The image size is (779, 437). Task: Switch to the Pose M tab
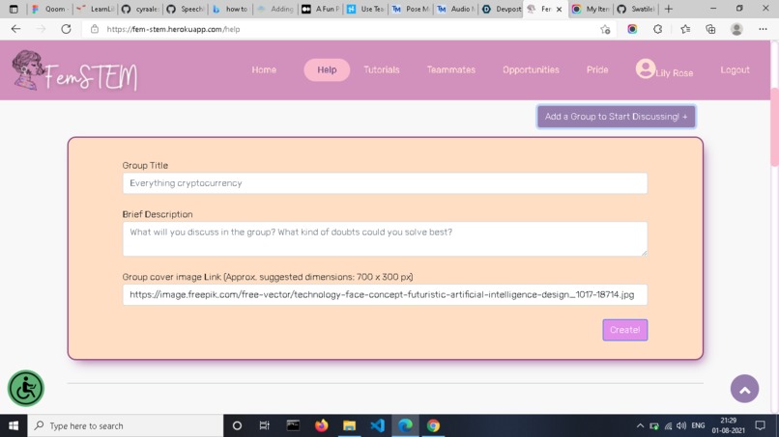(x=411, y=9)
